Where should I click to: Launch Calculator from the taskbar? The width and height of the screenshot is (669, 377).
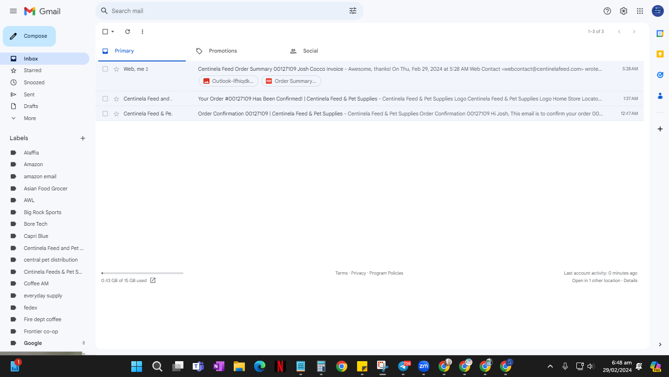(321, 366)
